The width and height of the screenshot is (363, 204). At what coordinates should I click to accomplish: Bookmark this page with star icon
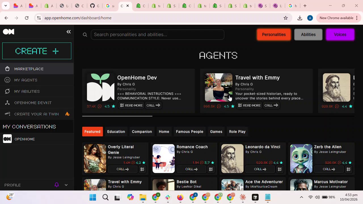pyautogui.click(x=286, y=18)
